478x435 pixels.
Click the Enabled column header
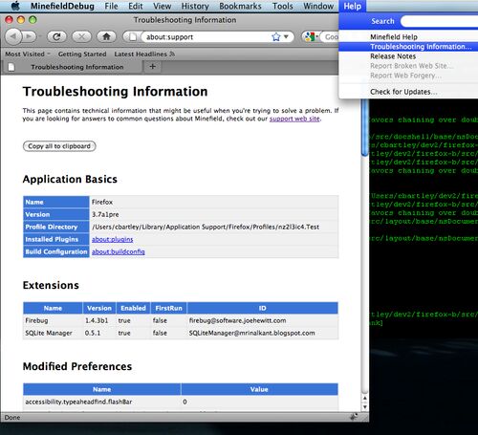[x=133, y=308]
